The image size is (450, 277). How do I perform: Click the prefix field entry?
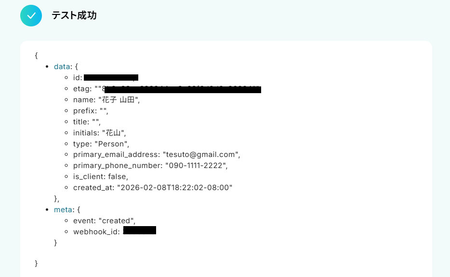coord(91,111)
